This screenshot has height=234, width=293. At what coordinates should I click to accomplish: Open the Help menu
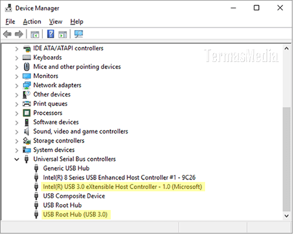pyautogui.click(x=77, y=22)
